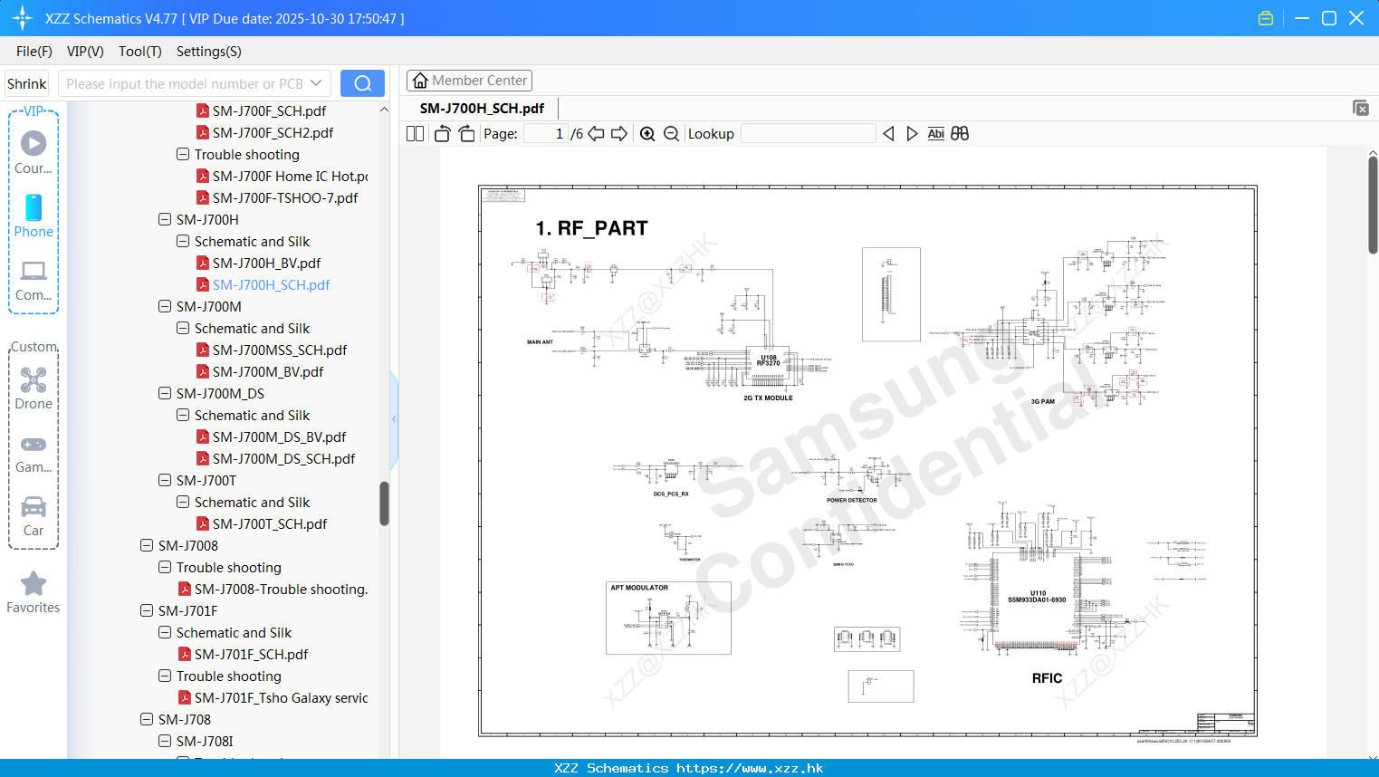
Task: Click the yellow toolbox icon in title bar
Action: point(1266,18)
